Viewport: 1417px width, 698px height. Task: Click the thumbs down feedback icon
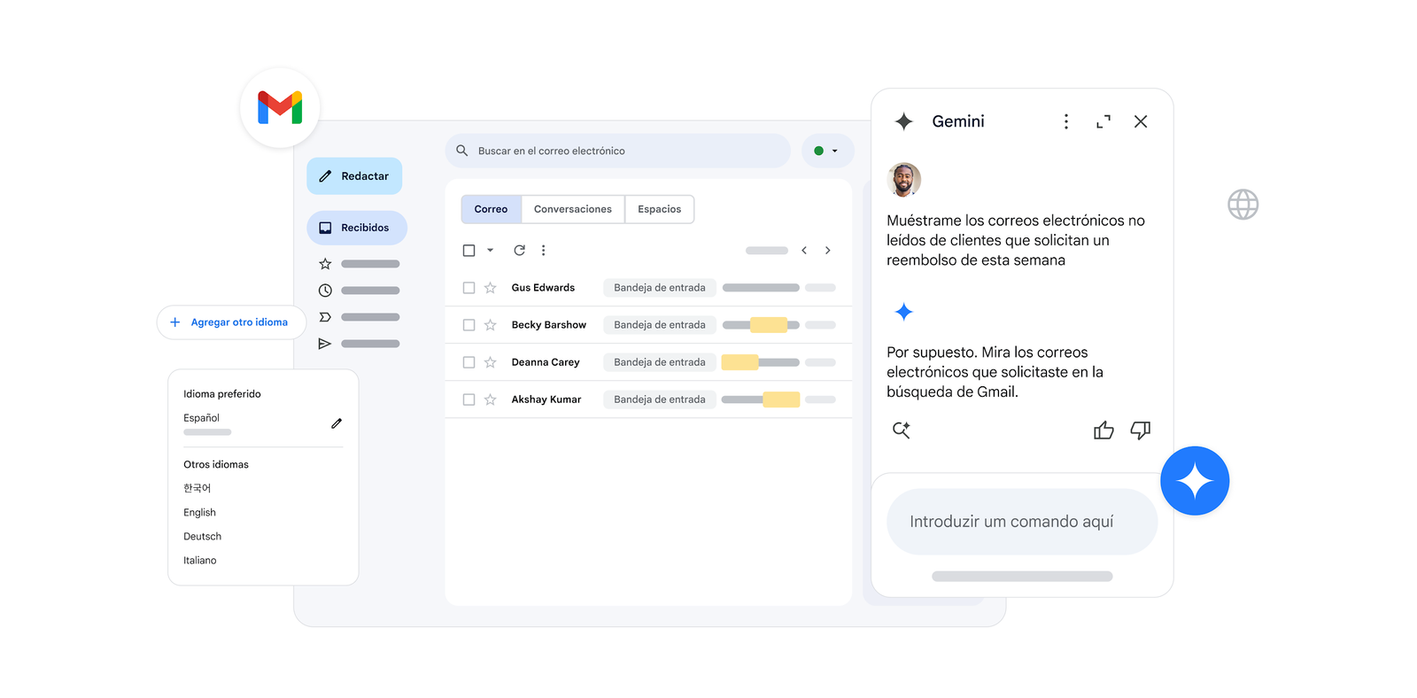click(1140, 430)
